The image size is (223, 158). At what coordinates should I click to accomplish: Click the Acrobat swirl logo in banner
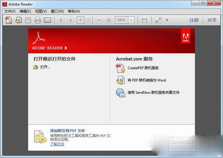click(x=39, y=38)
